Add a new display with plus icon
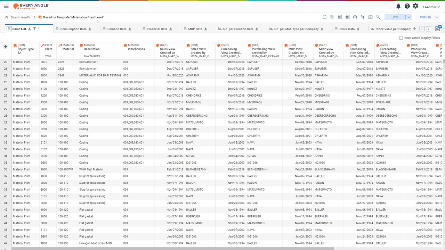The width and height of the screenshot is (445, 250). pos(414,29)
